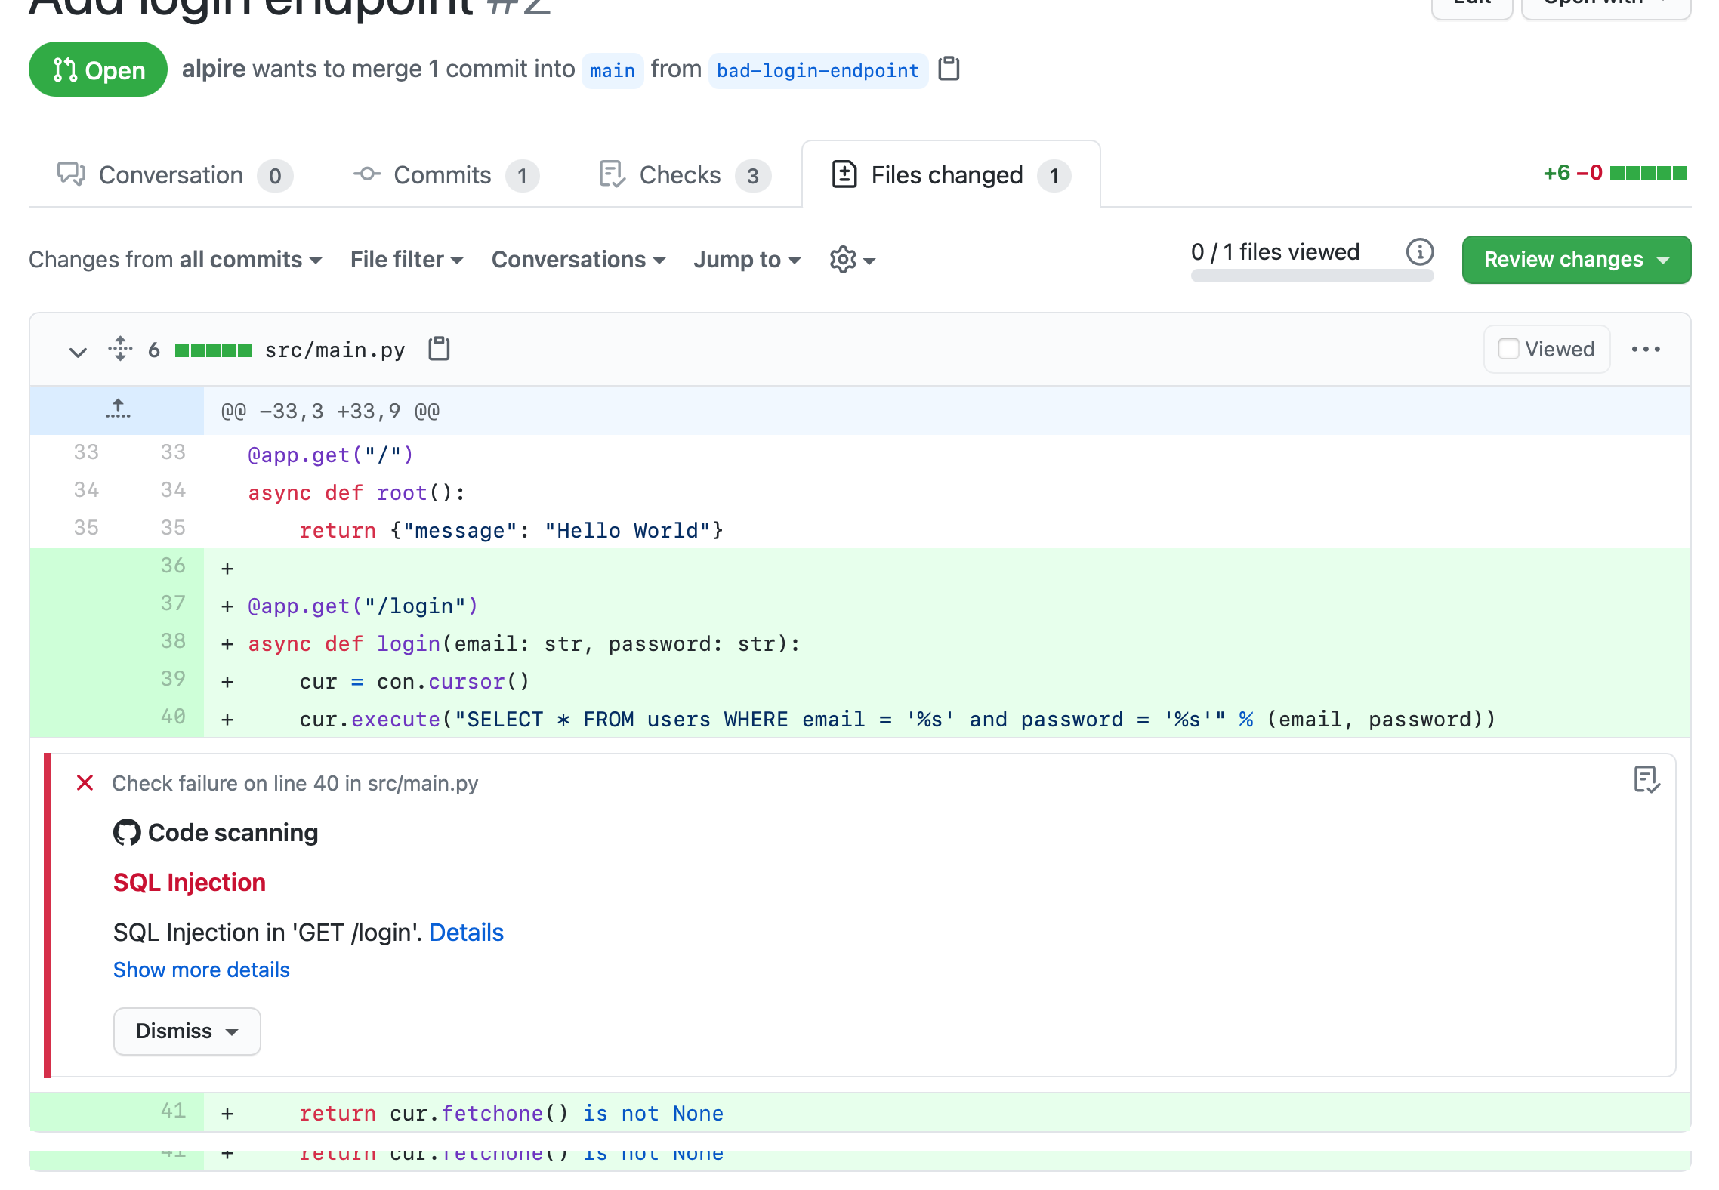Expand hidden lines above line 33
This screenshot has width=1719, height=1190.
[117, 410]
